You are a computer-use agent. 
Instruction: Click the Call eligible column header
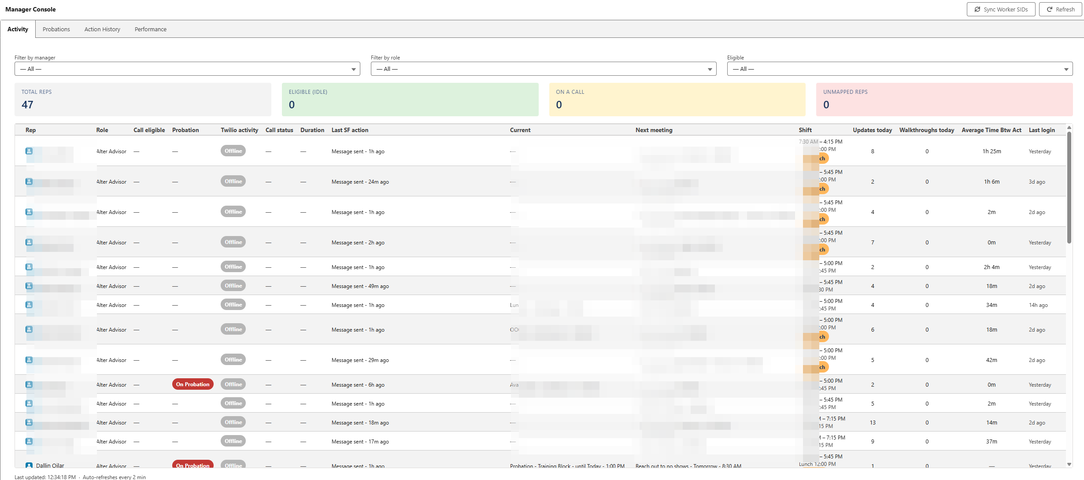coord(149,130)
